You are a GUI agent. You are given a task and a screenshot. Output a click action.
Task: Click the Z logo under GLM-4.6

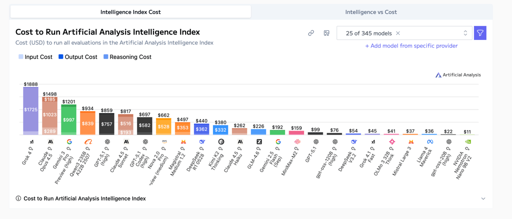pos(259,141)
